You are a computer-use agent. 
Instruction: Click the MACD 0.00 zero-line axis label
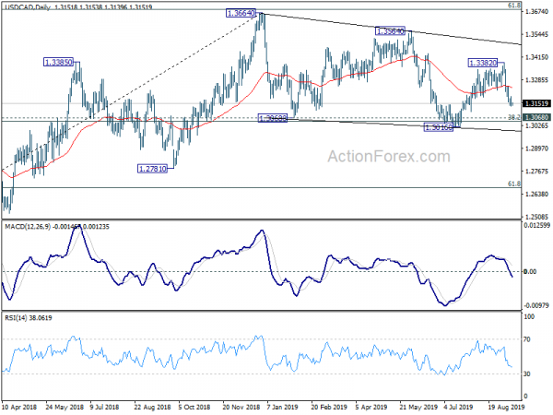point(529,272)
